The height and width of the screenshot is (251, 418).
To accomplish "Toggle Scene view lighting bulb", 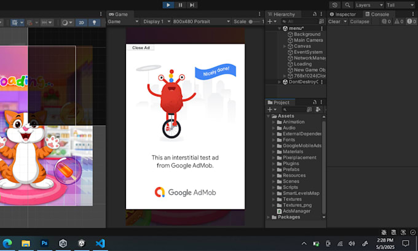I will click(94, 23).
